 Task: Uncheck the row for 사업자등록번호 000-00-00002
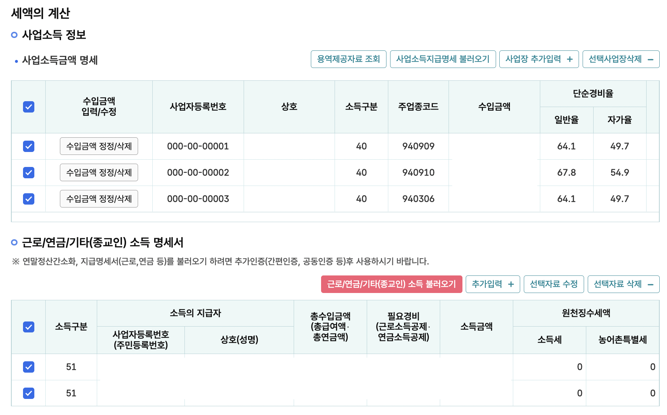pyautogui.click(x=28, y=172)
